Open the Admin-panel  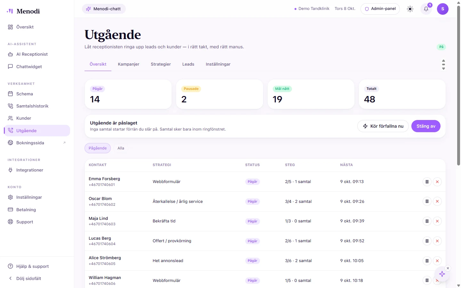click(x=380, y=9)
